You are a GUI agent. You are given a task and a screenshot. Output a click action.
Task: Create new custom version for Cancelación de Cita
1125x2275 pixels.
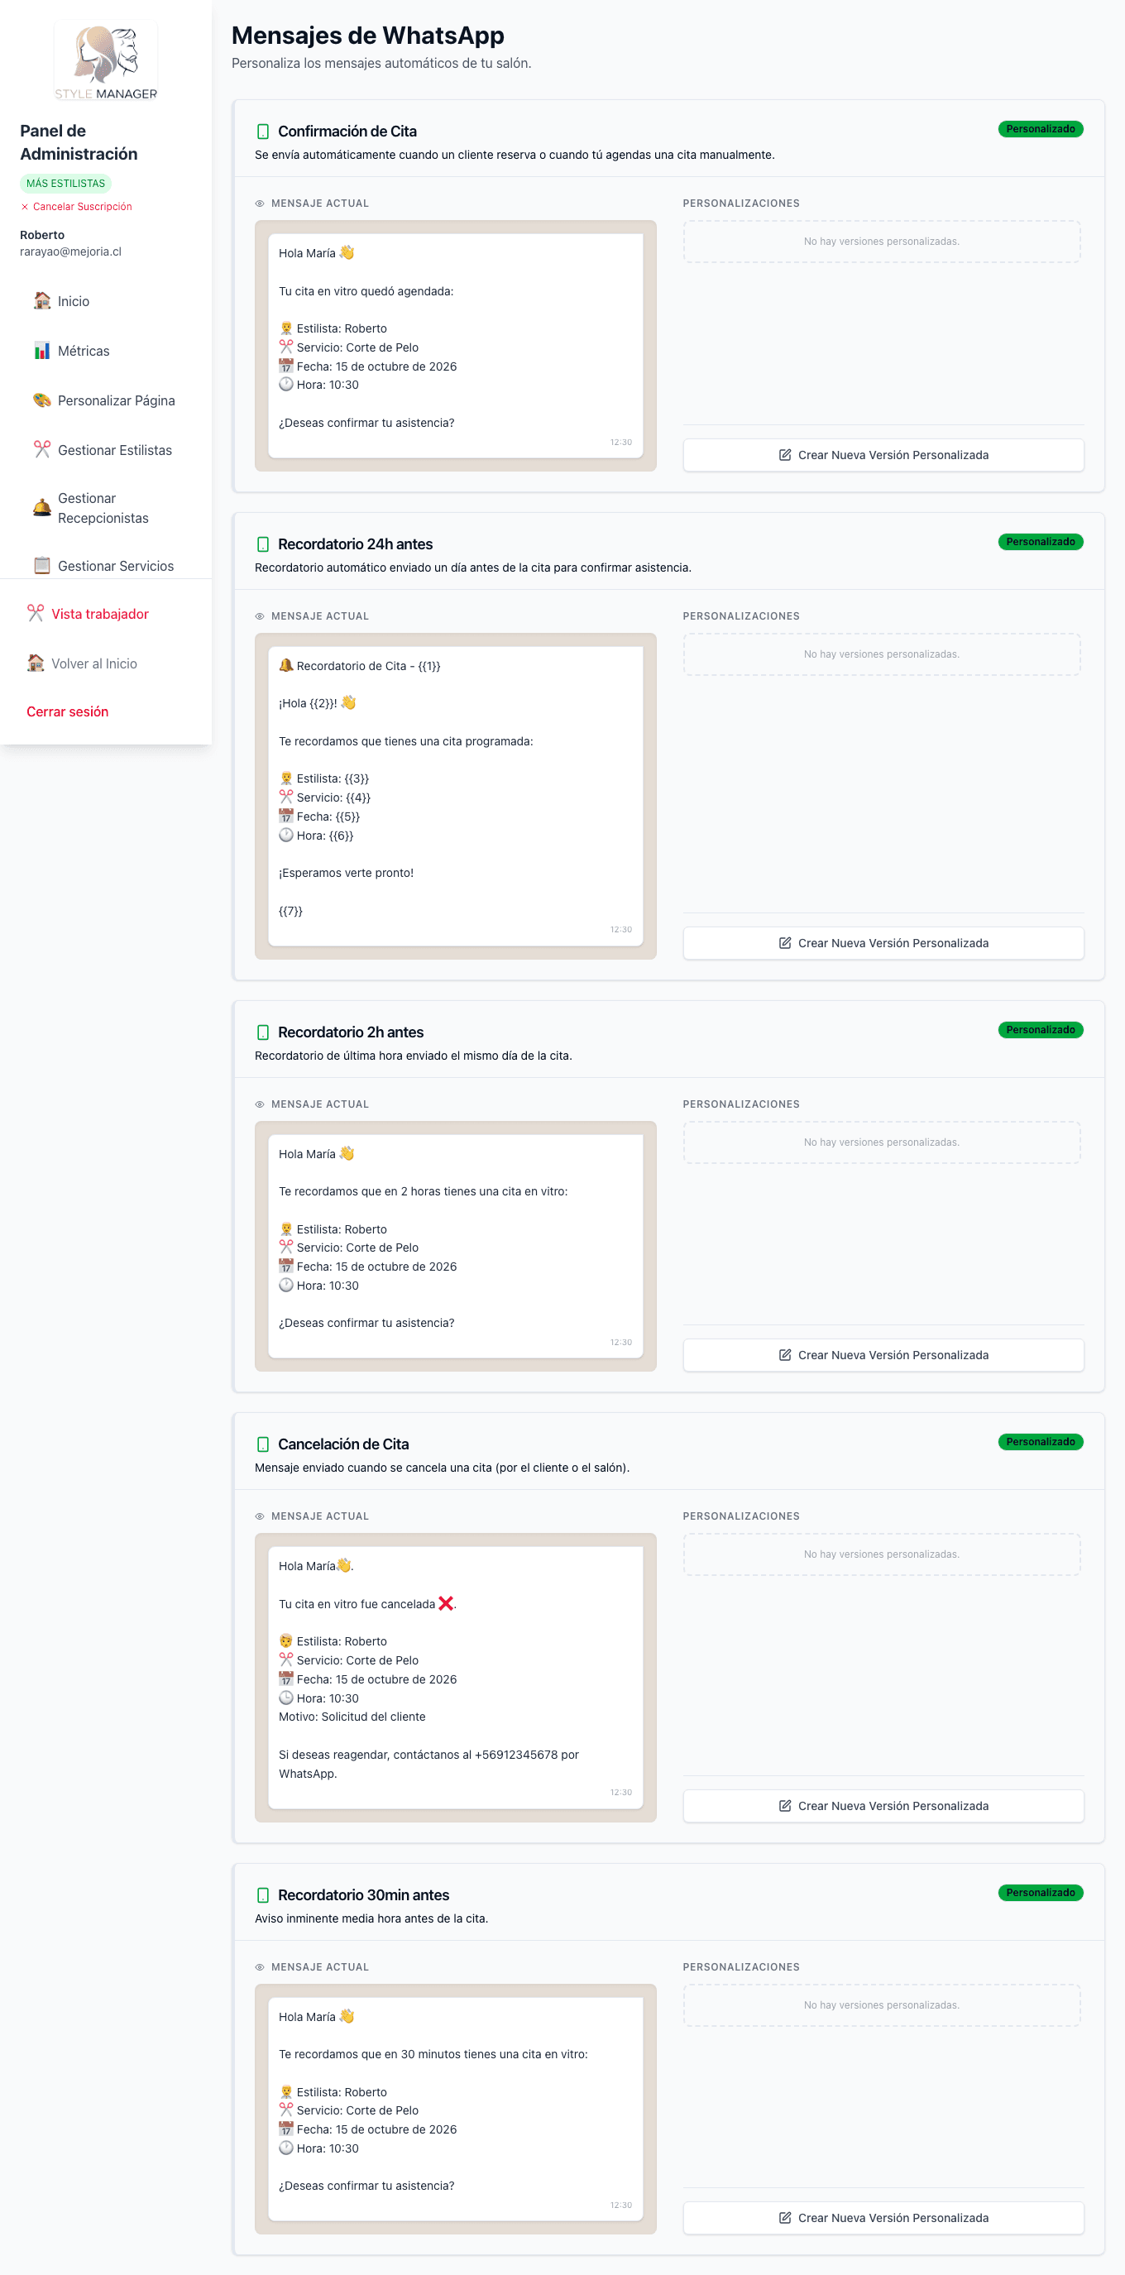883,1806
